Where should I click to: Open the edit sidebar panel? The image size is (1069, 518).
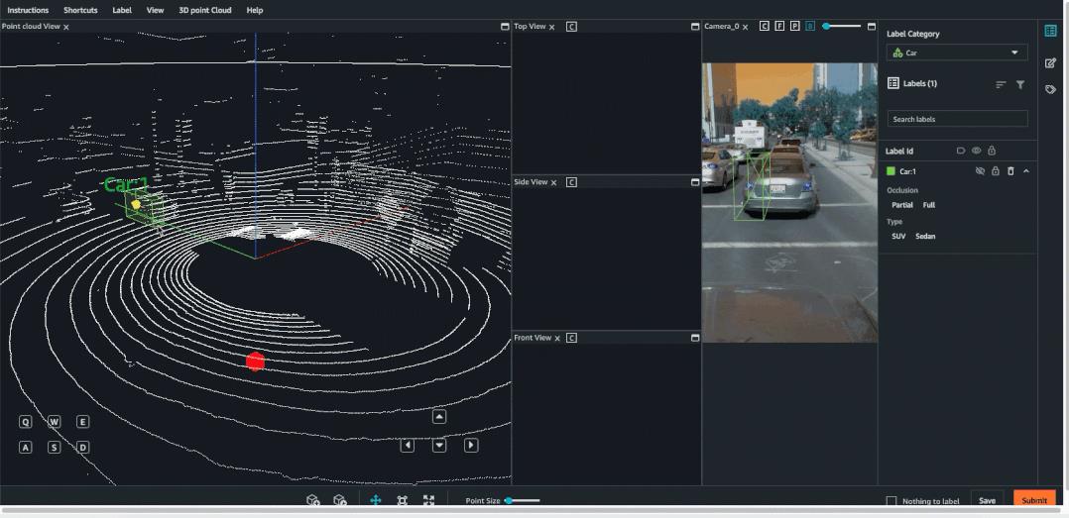pos(1050,62)
